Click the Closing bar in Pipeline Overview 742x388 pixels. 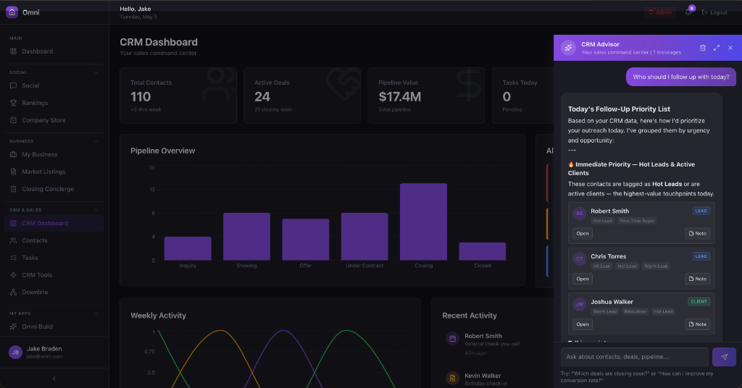click(x=423, y=222)
